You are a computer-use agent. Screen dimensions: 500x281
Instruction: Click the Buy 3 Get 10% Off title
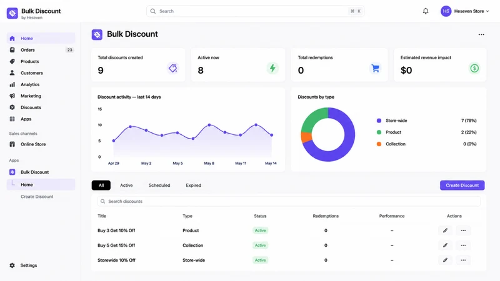click(x=116, y=230)
